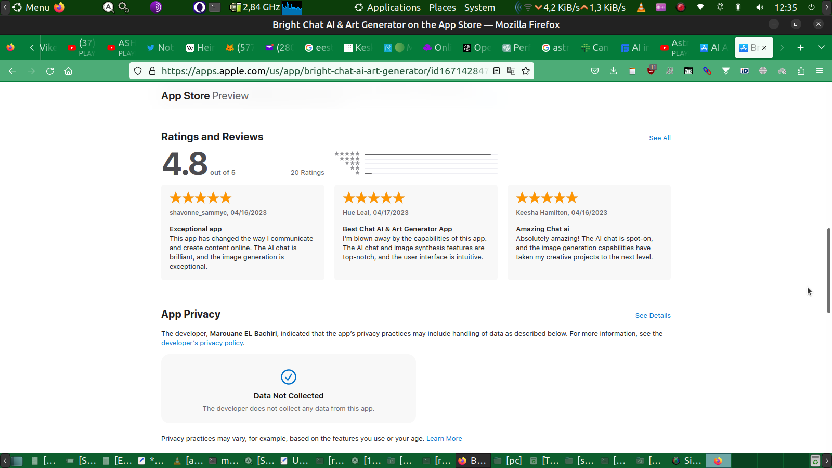
Task: Click the Data Not Collected checkmark icon
Action: 289,376
